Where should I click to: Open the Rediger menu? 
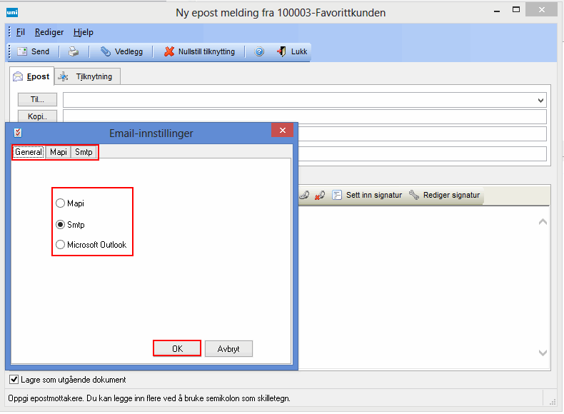coord(49,32)
